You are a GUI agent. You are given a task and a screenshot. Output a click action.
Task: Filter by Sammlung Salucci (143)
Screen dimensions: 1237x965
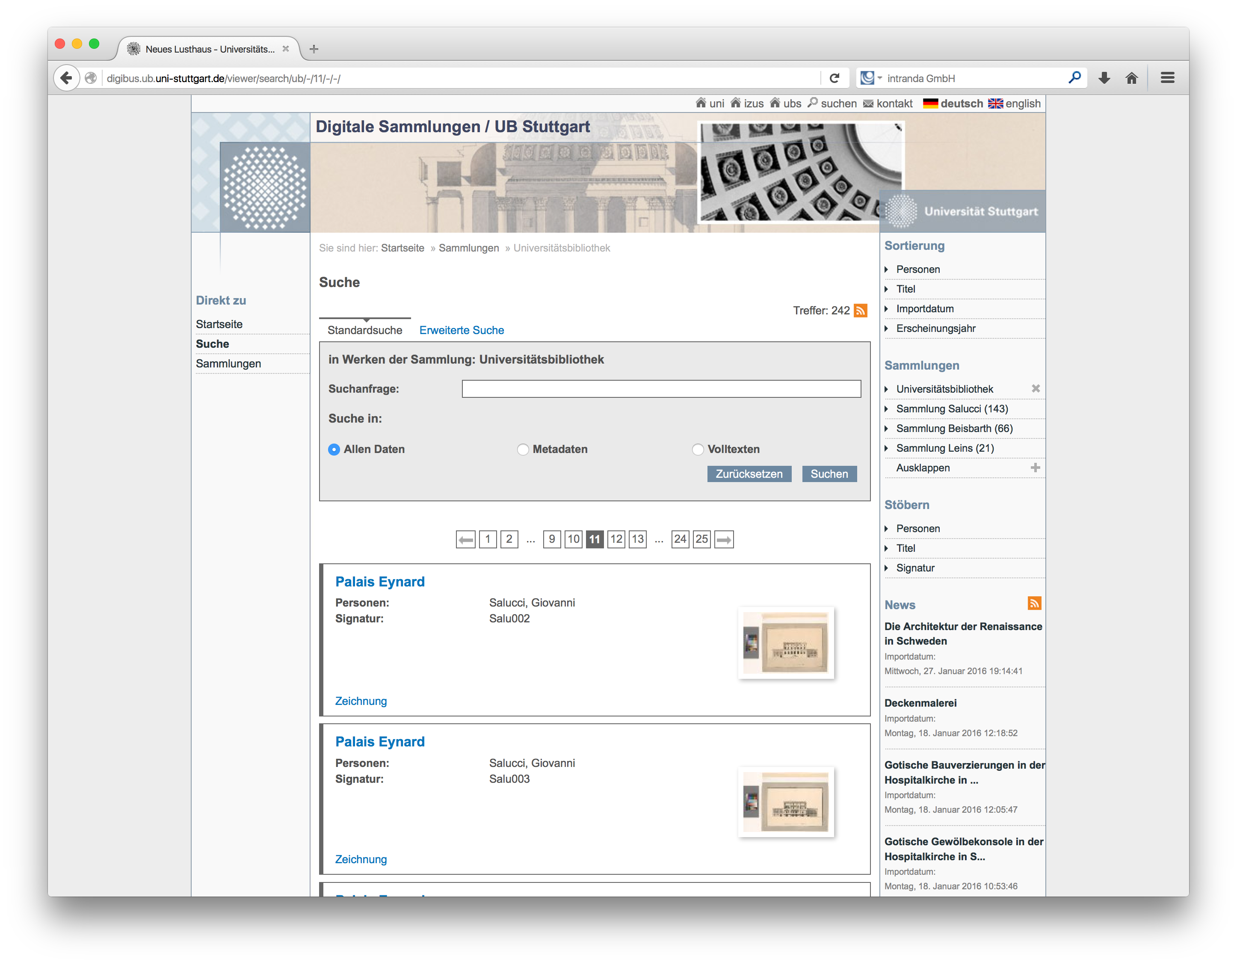click(952, 409)
